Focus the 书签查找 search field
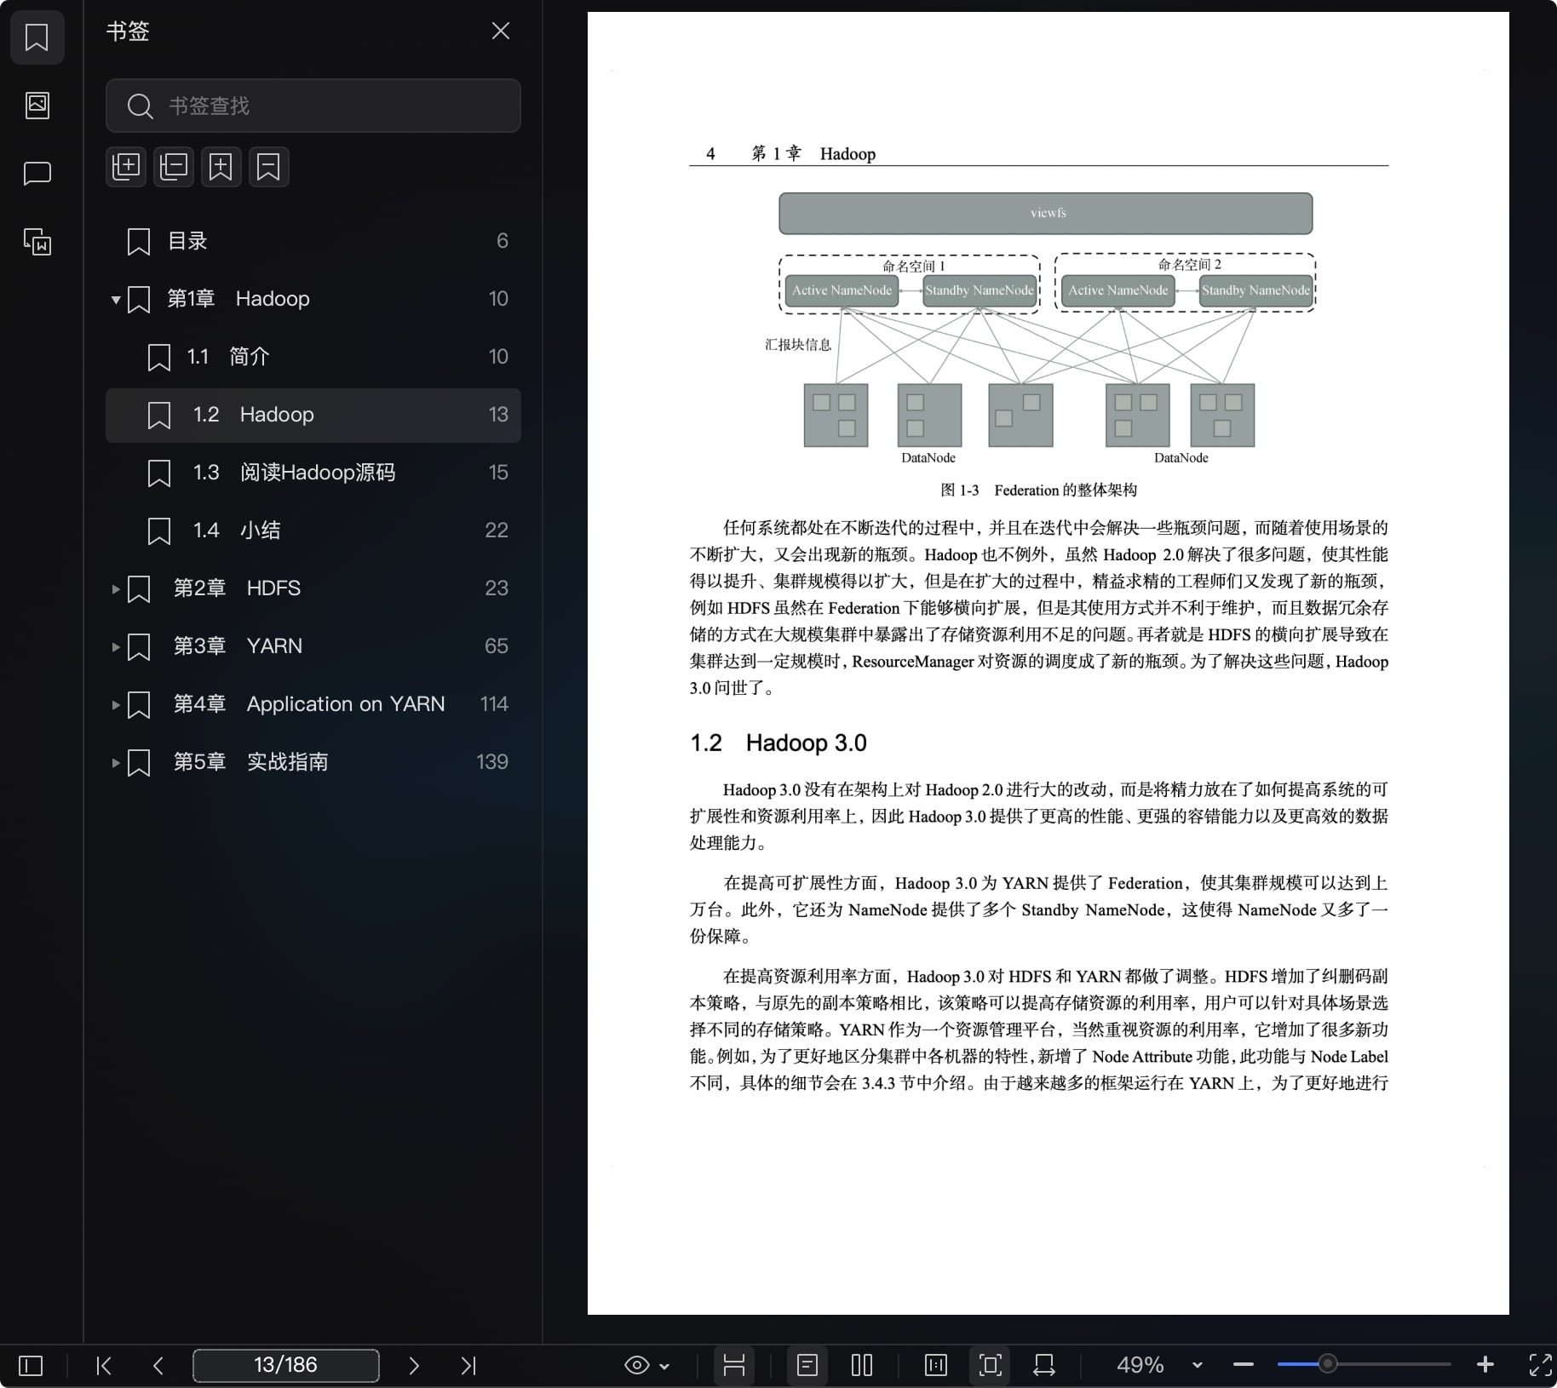 tap(313, 106)
